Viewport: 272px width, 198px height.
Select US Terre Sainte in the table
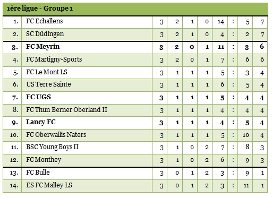click(48, 84)
